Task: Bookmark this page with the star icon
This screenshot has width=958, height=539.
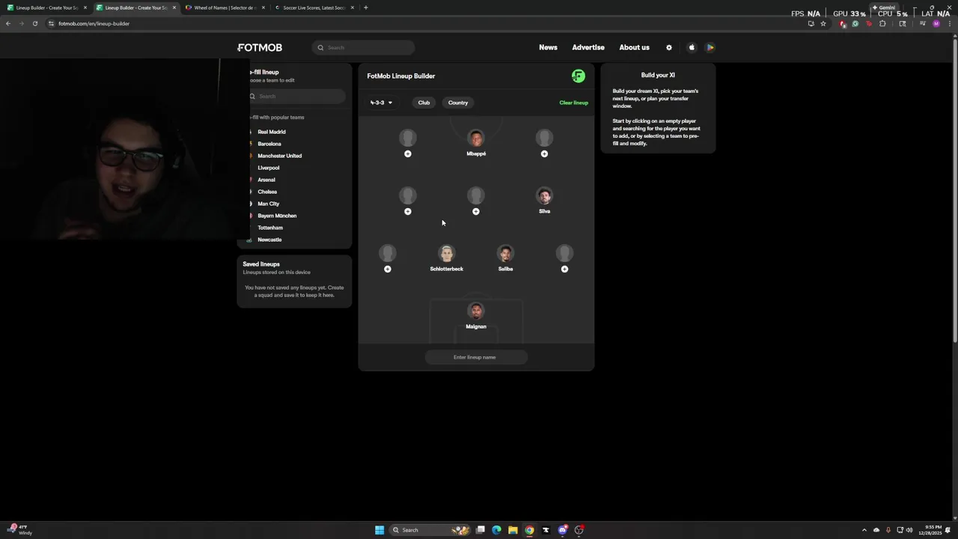Action: coord(823,23)
